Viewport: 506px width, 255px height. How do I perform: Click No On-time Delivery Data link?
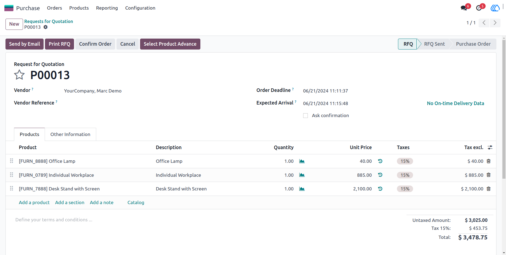456,103
